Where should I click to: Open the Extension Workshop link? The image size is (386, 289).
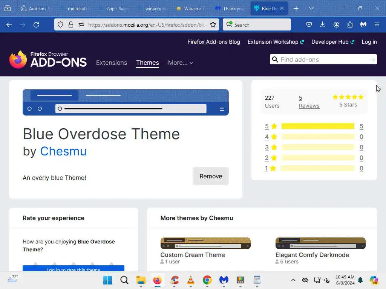(276, 42)
